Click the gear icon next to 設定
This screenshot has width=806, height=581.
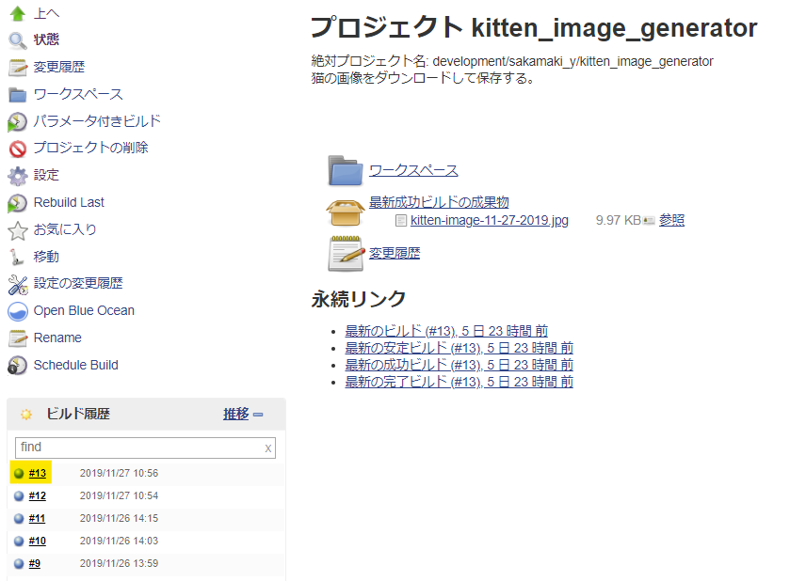(x=17, y=176)
